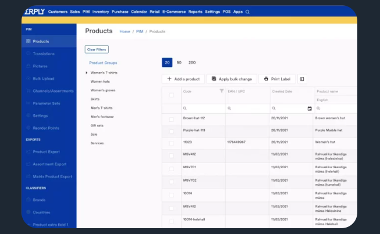Open the Purchase menu
The image size is (380, 234).
(120, 12)
